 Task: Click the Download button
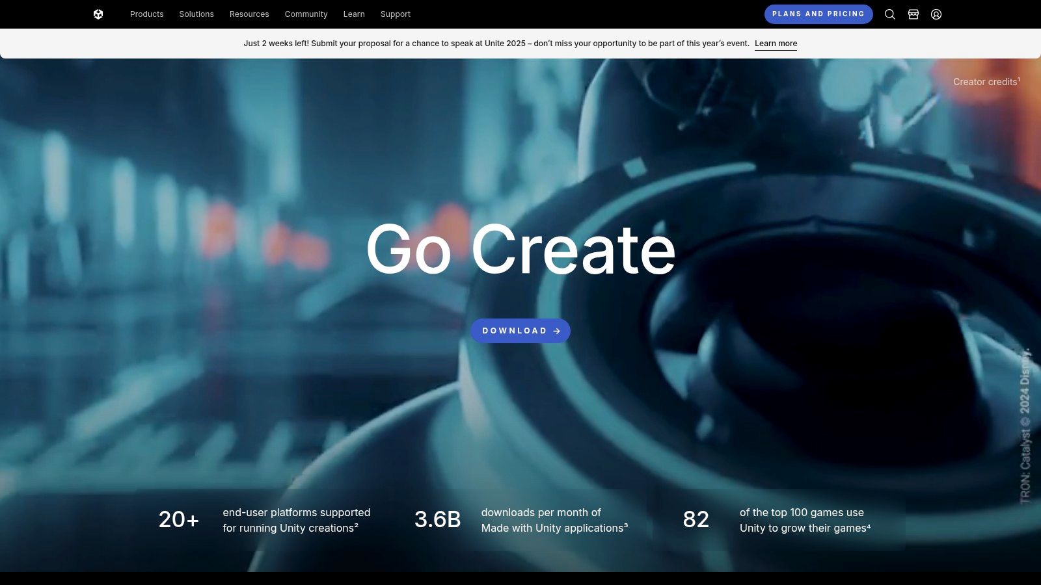click(520, 331)
